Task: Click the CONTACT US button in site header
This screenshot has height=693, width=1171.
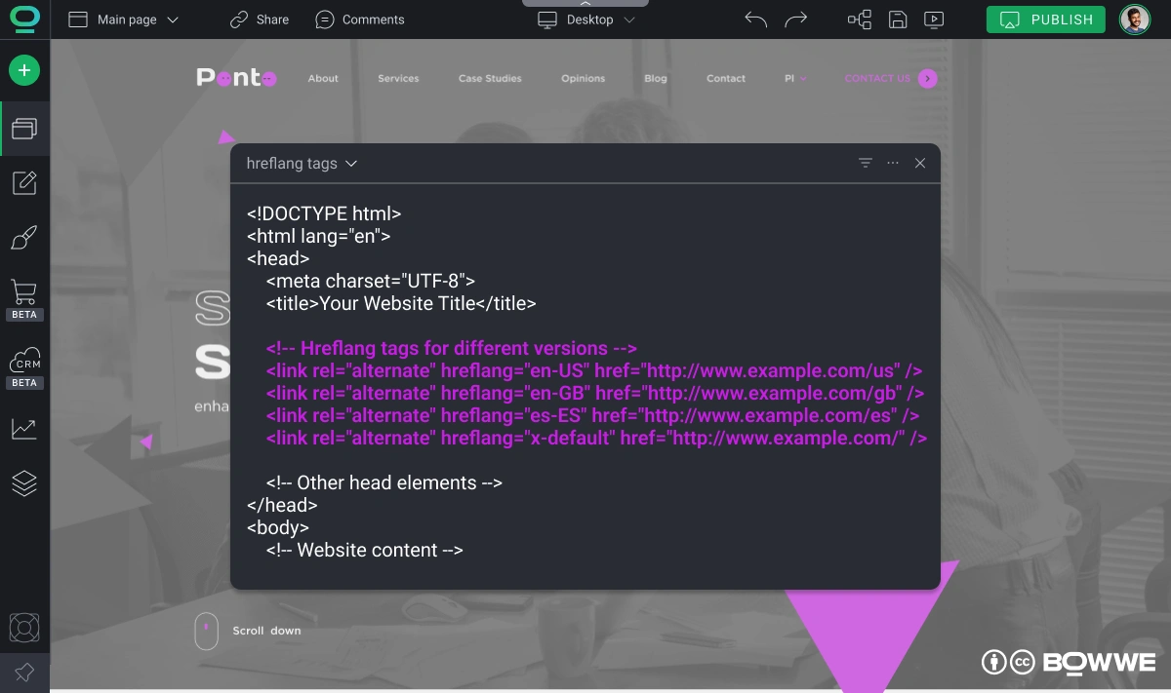Action: tap(890, 79)
